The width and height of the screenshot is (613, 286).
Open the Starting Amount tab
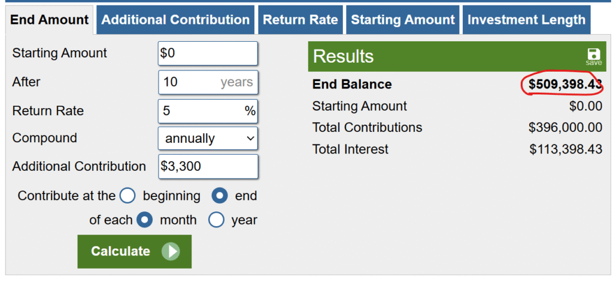[403, 20]
